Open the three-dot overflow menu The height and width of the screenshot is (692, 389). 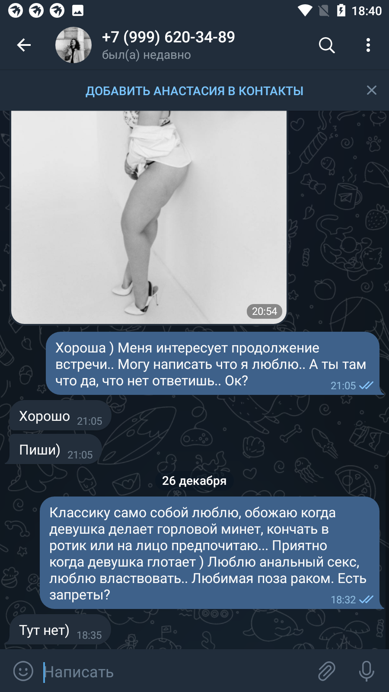point(368,45)
